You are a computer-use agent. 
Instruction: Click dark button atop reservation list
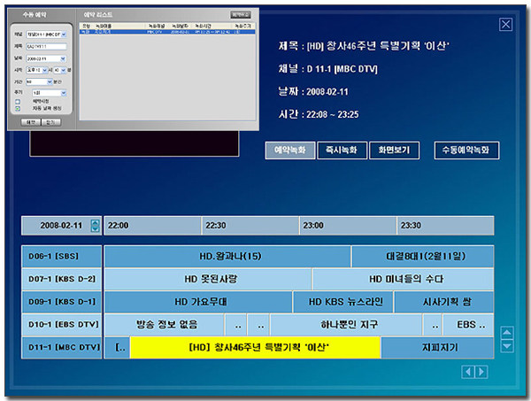[241, 14]
